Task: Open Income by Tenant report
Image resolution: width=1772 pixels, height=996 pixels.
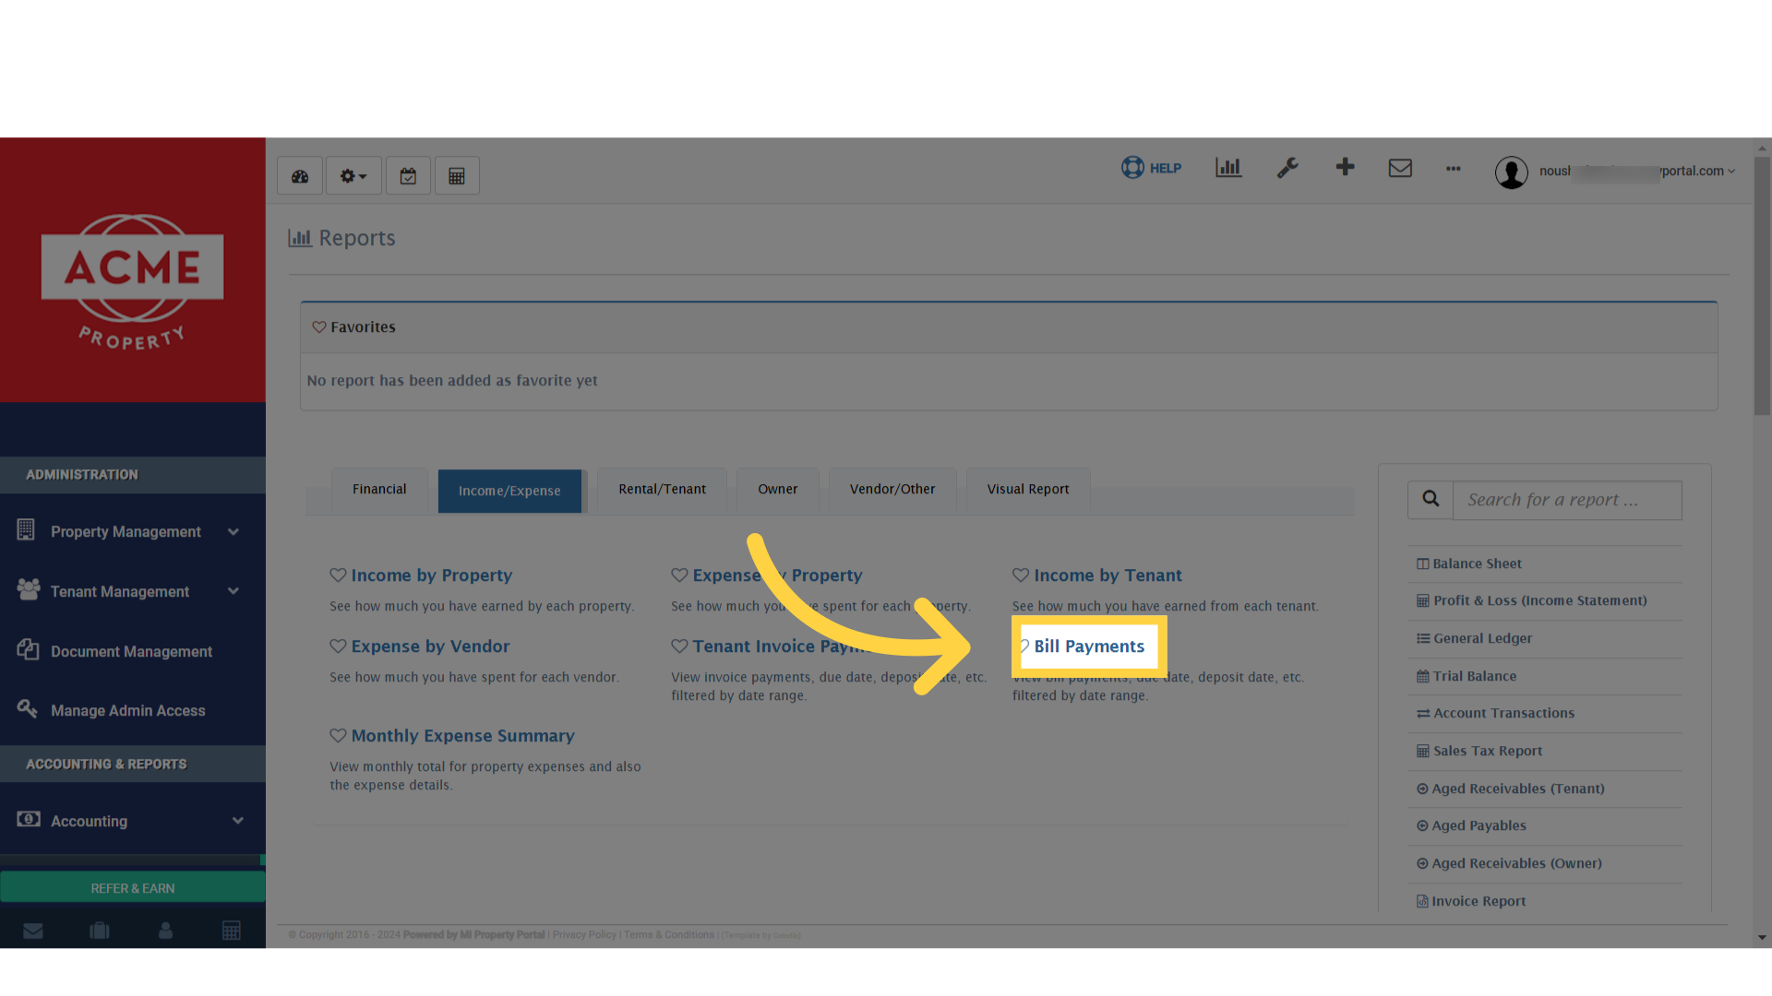Action: [1107, 575]
